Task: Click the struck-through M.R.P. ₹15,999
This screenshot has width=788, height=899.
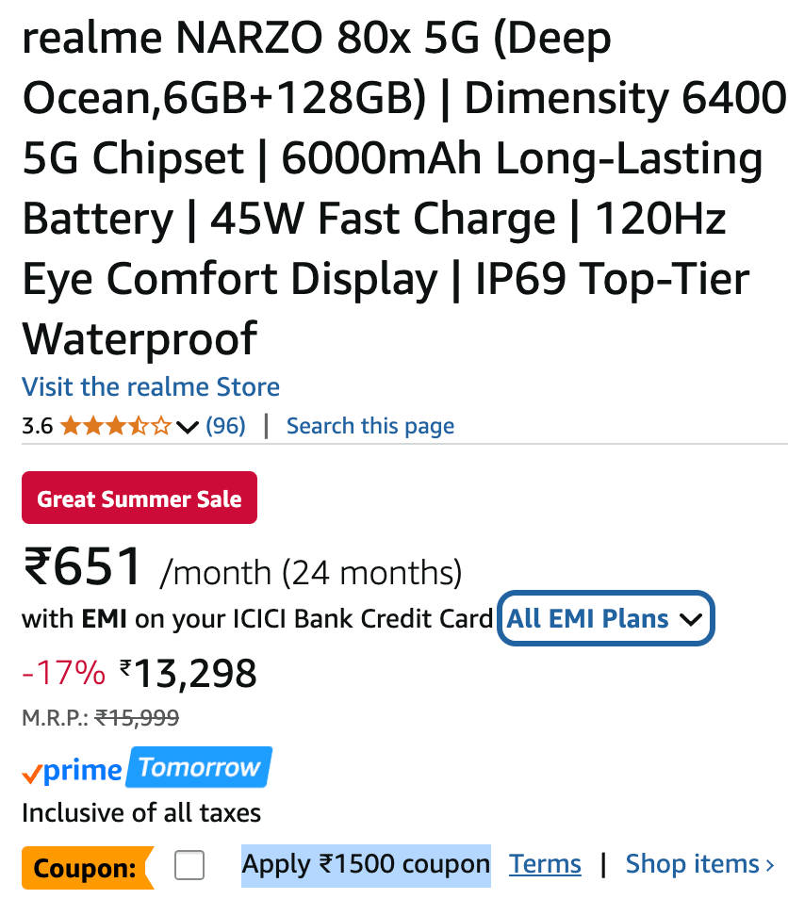Action: [138, 718]
